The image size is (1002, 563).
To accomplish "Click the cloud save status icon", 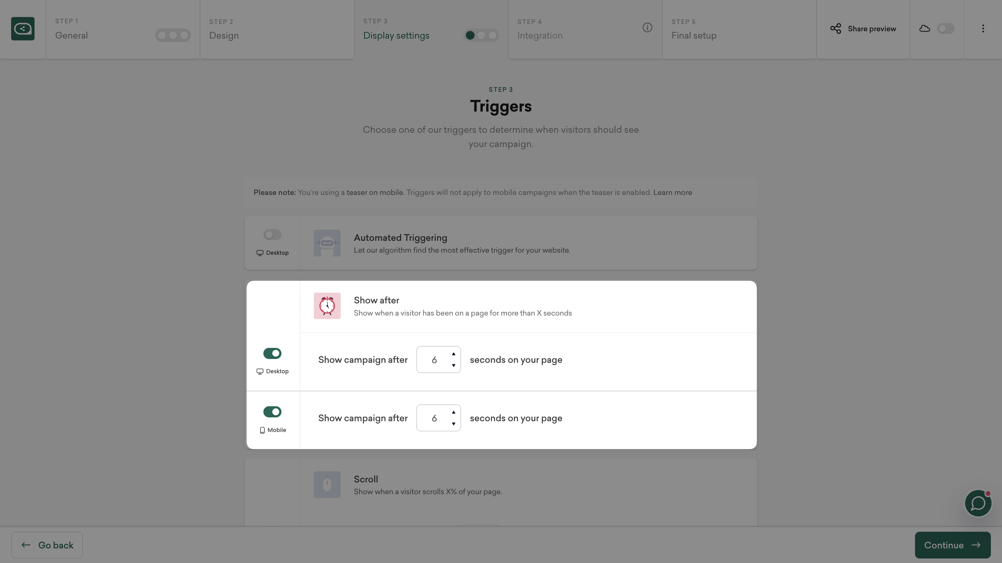I will pyautogui.click(x=925, y=29).
